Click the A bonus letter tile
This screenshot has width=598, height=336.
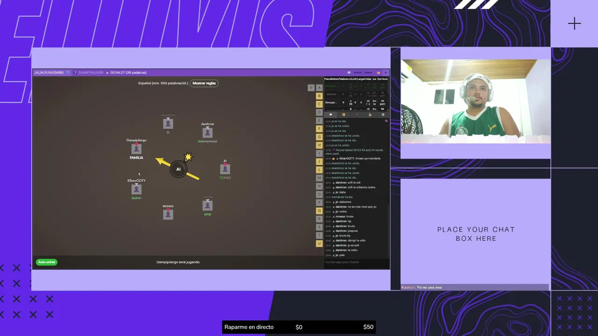pyautogui.click(x=320, y=88)
